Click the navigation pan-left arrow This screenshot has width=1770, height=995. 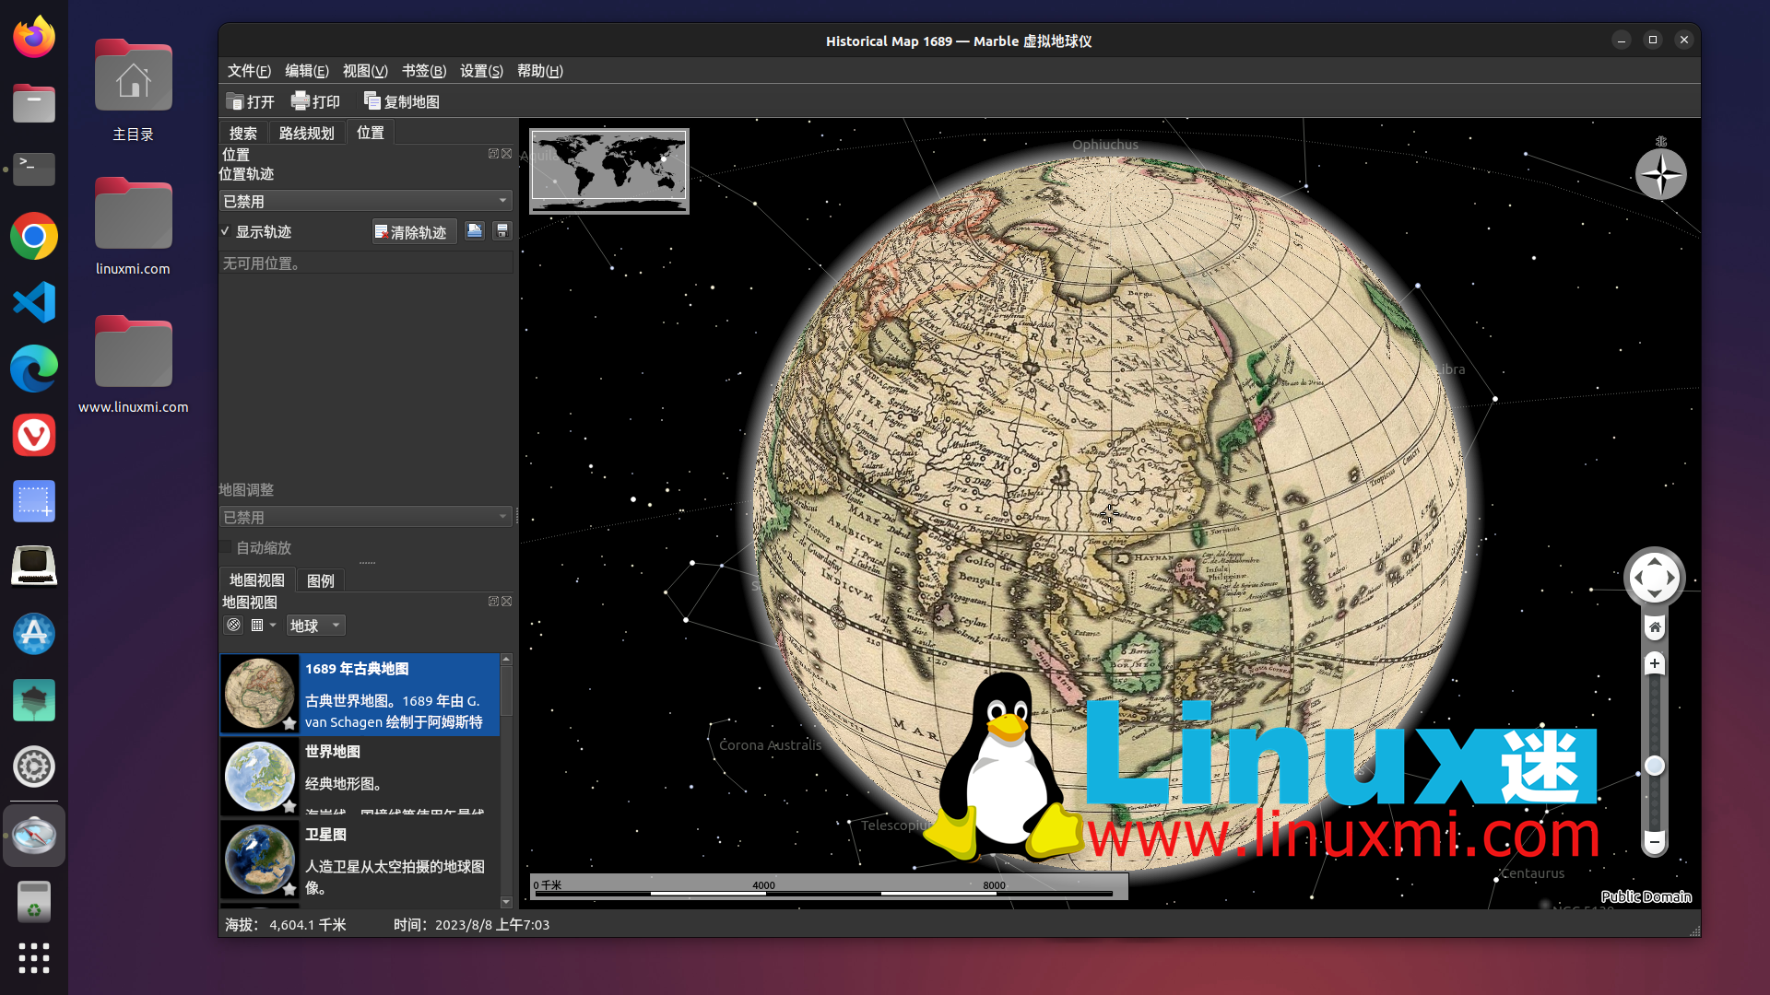pyautogui.click(x=1637, y=578)
